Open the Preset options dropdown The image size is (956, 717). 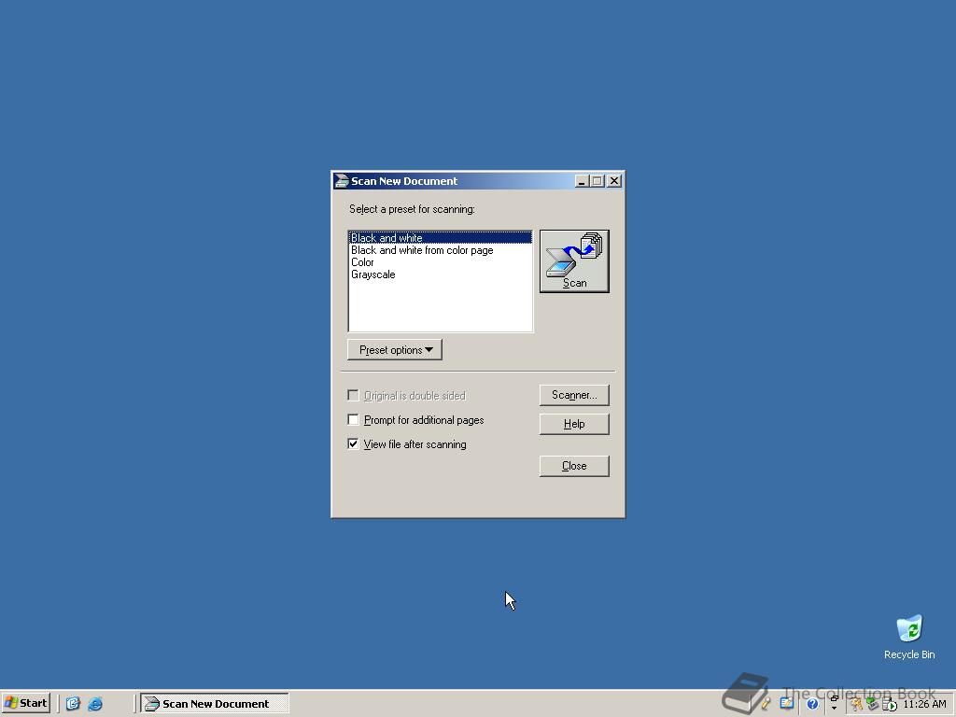[x=395, y=350]
